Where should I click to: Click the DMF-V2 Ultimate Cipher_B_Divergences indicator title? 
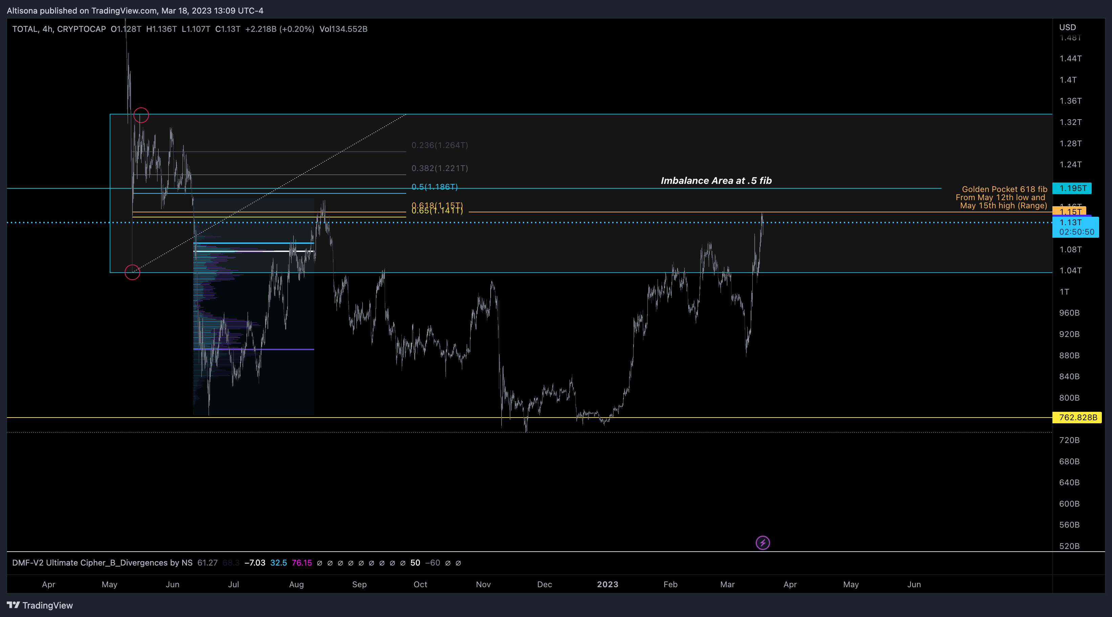point(102,562)
